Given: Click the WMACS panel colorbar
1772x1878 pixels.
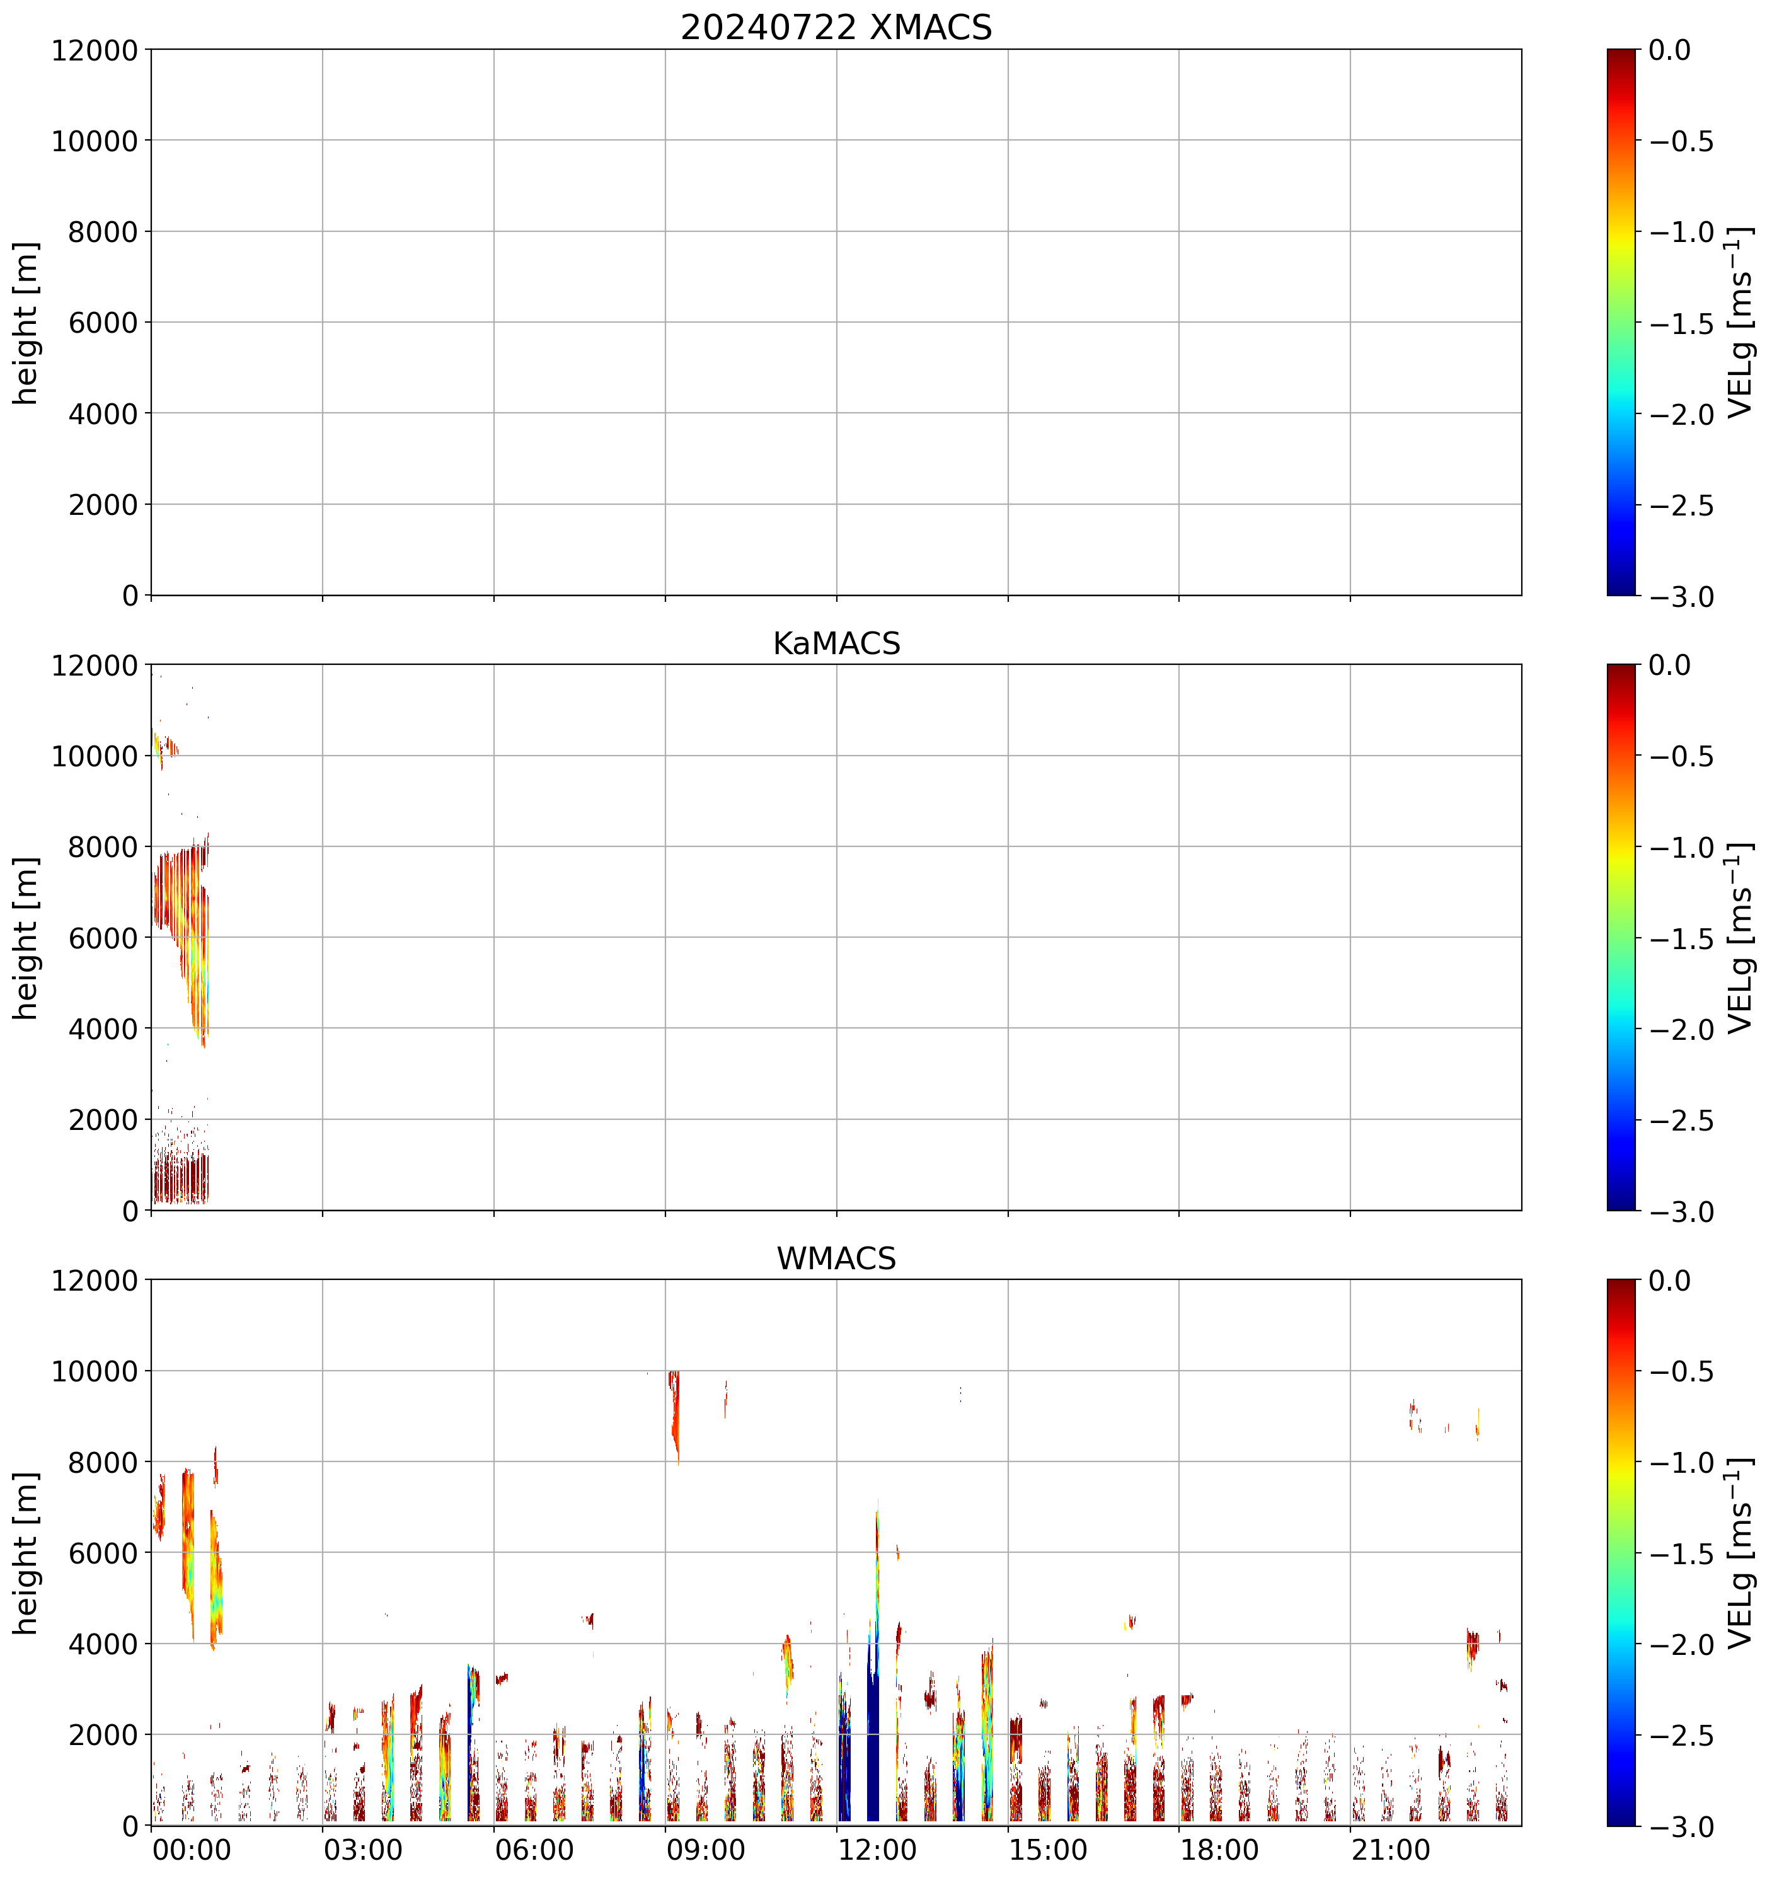Looking at the screenshot, I should pos(1621,1552).
